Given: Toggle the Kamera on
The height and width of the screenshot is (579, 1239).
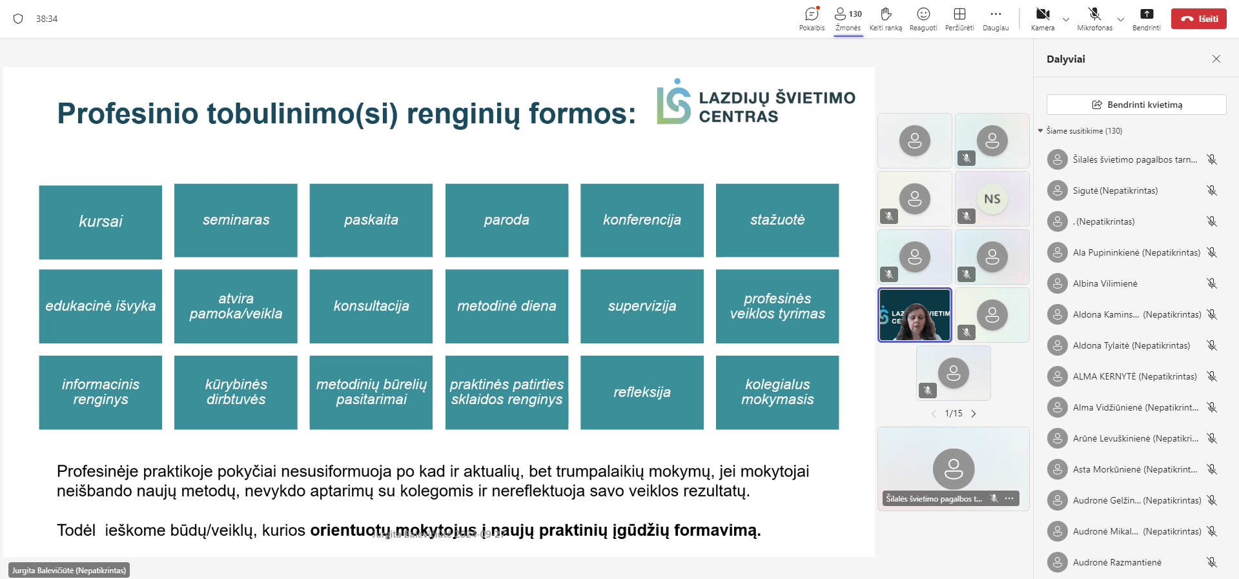Looking at the screenshot, I should [x=1043, y=18].
